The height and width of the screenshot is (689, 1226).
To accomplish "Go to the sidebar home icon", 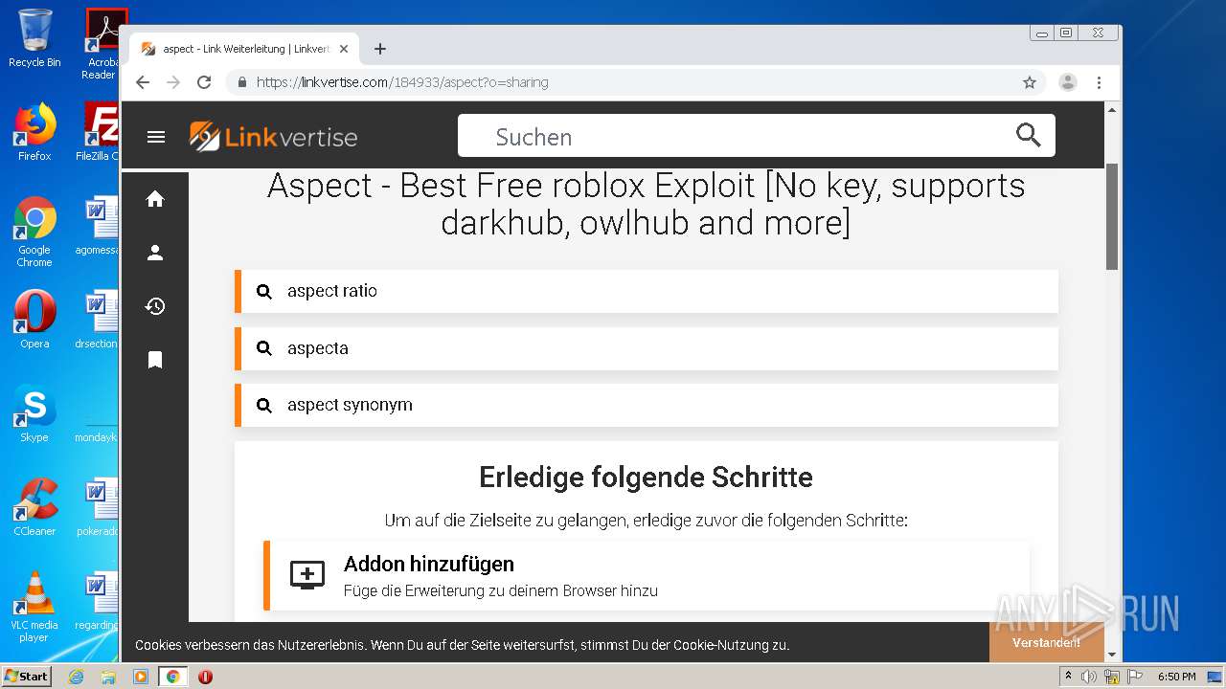I will coord(155,199).
